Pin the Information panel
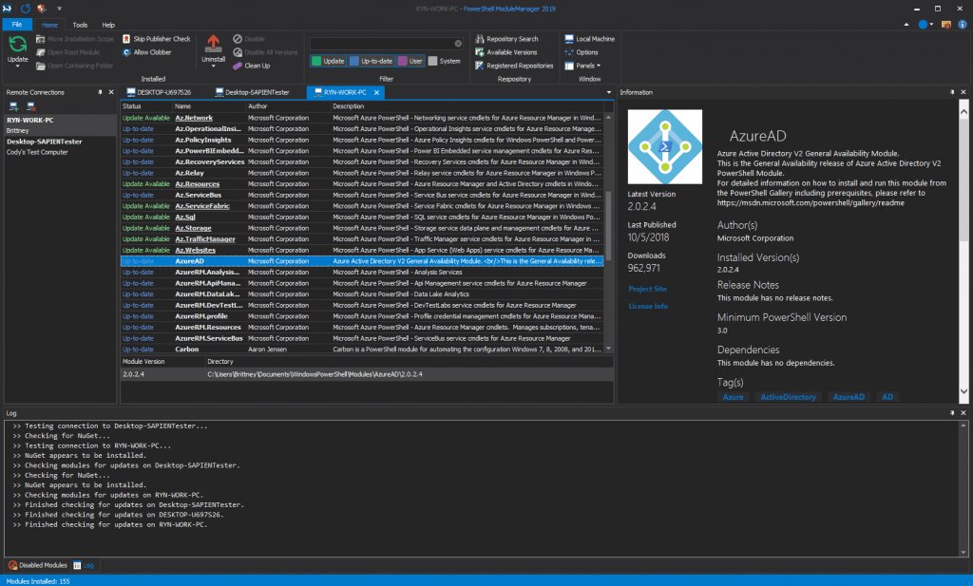The image size is (973, 586). tap(952, 92)
